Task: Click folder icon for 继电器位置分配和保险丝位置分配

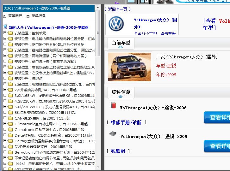Action: click(x=10, y=44)
